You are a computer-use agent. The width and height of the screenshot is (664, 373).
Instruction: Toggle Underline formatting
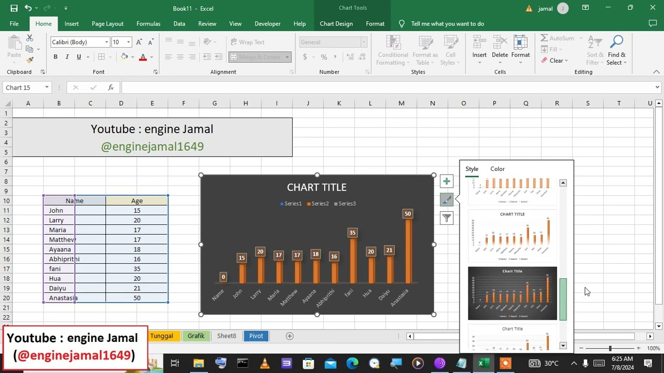pyautogui.click(x=79, y=57)
